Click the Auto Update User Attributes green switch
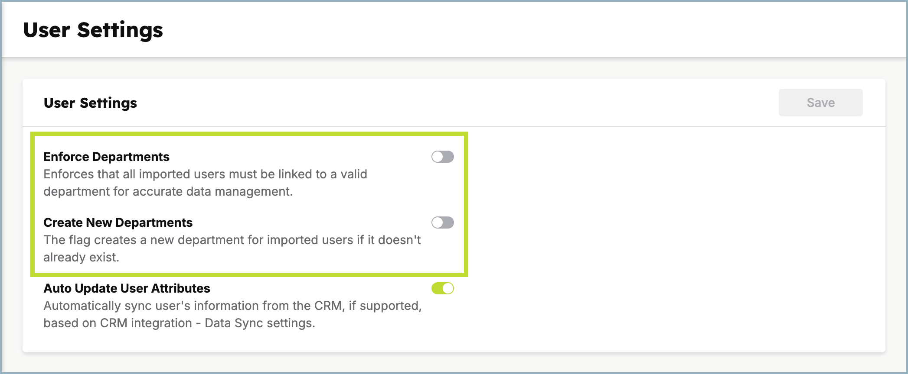908x374 pixels. (443, 288)
